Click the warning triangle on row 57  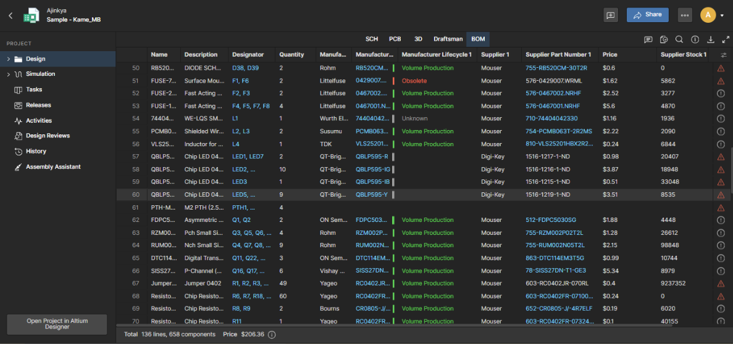(x=721, y=157)
